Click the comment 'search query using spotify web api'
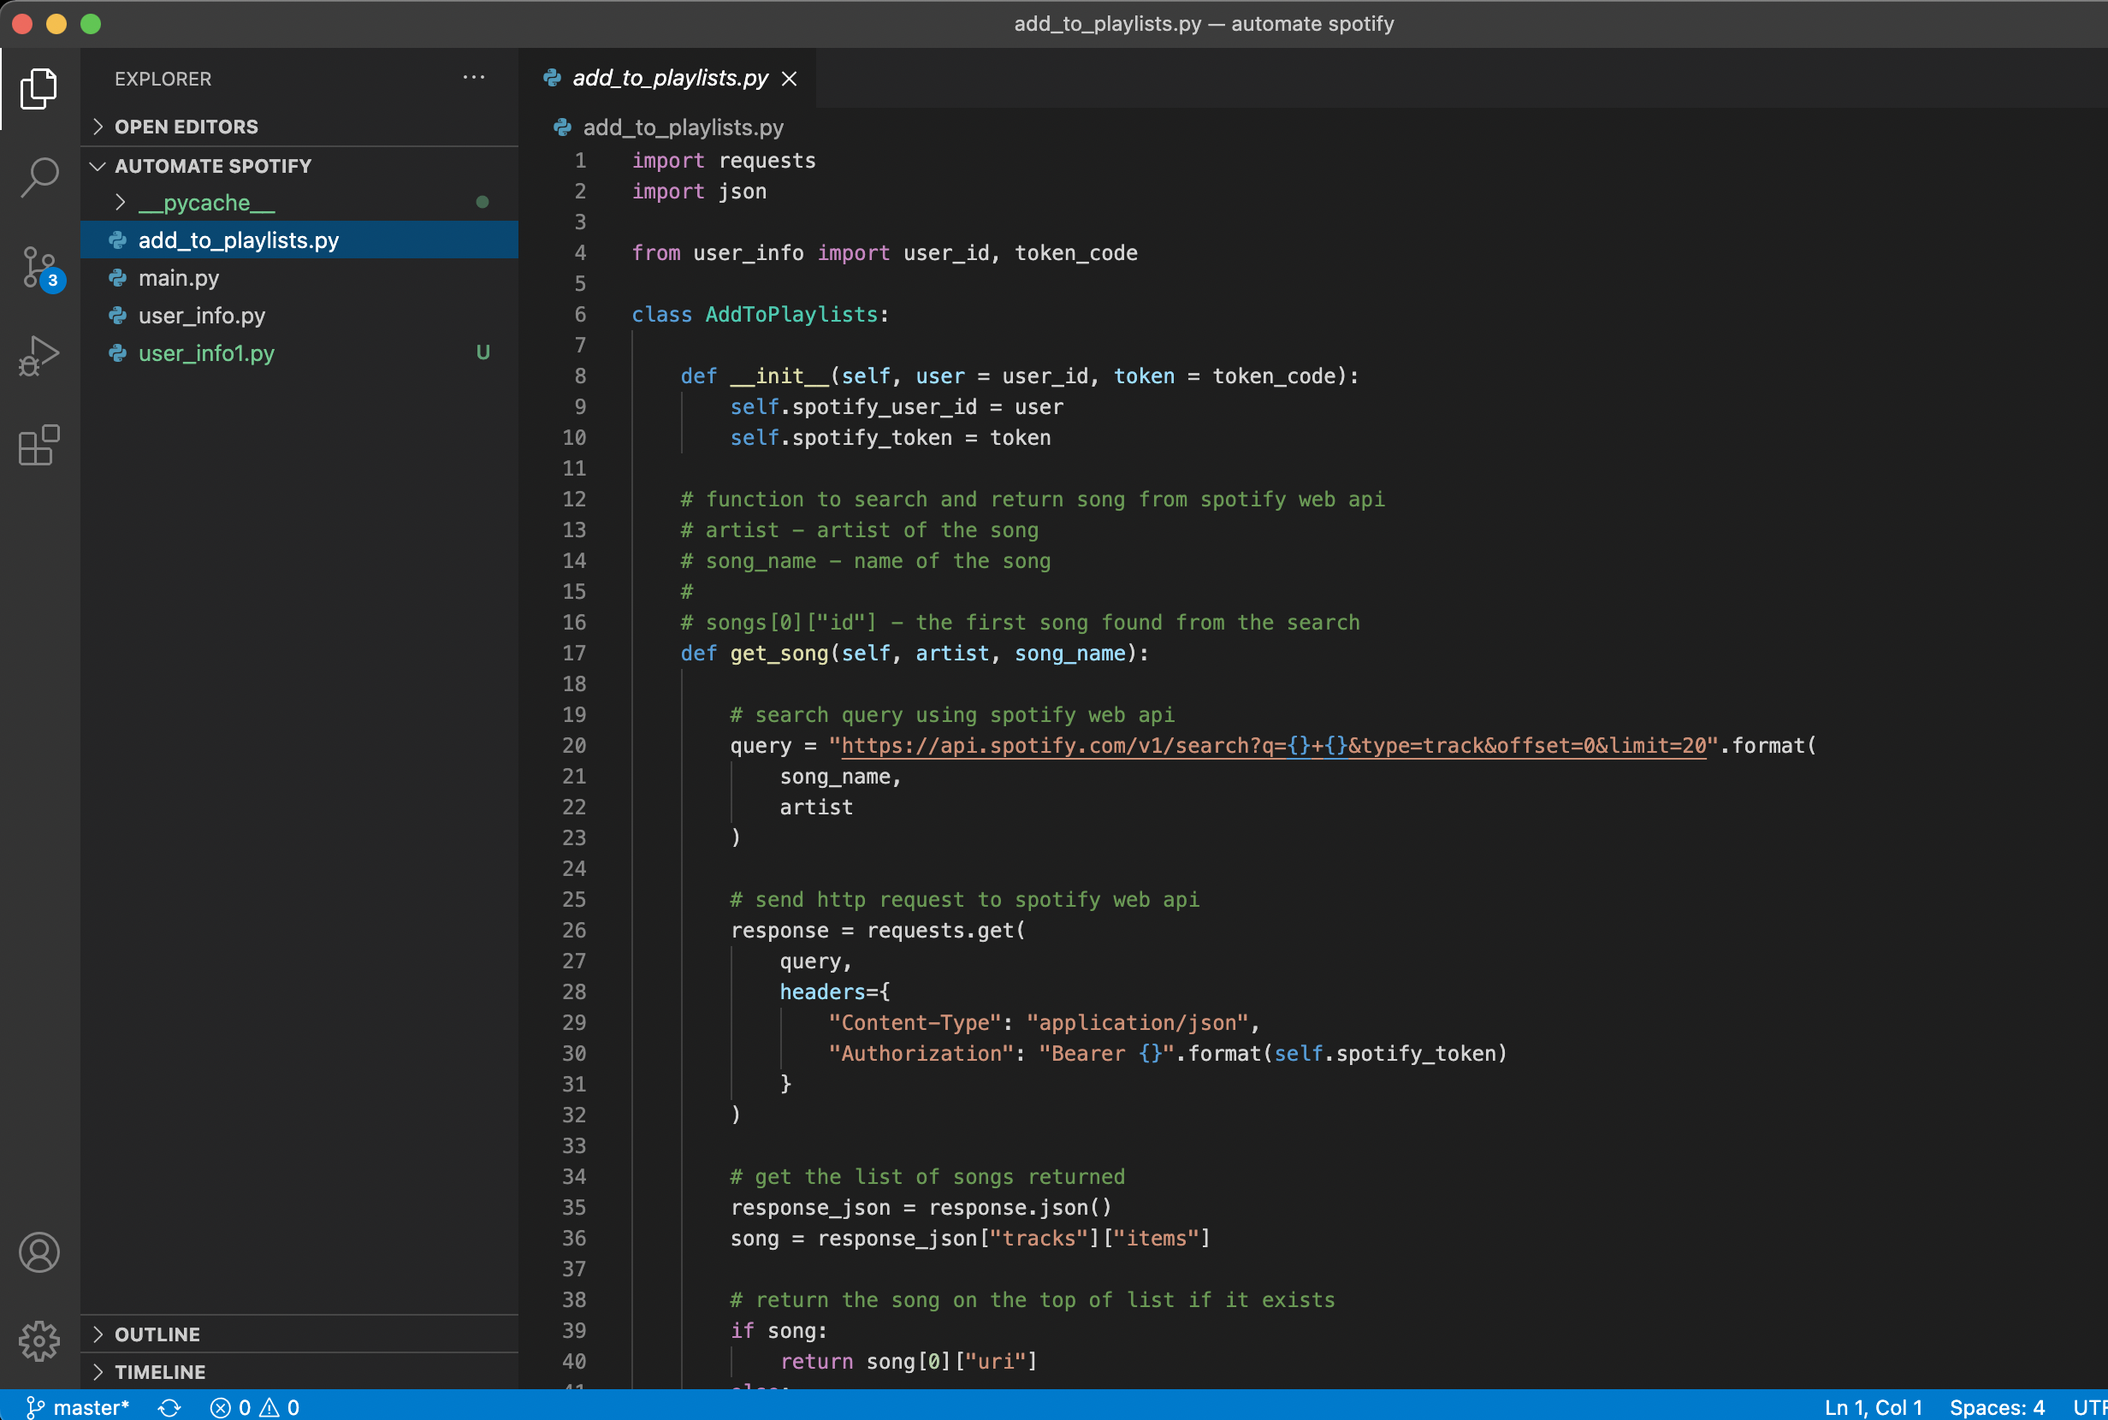 (x=952, y=714)
